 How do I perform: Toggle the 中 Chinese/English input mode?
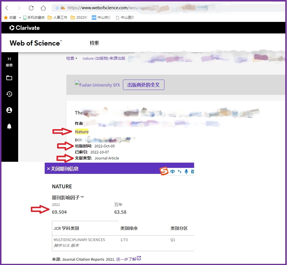(172, 172)
